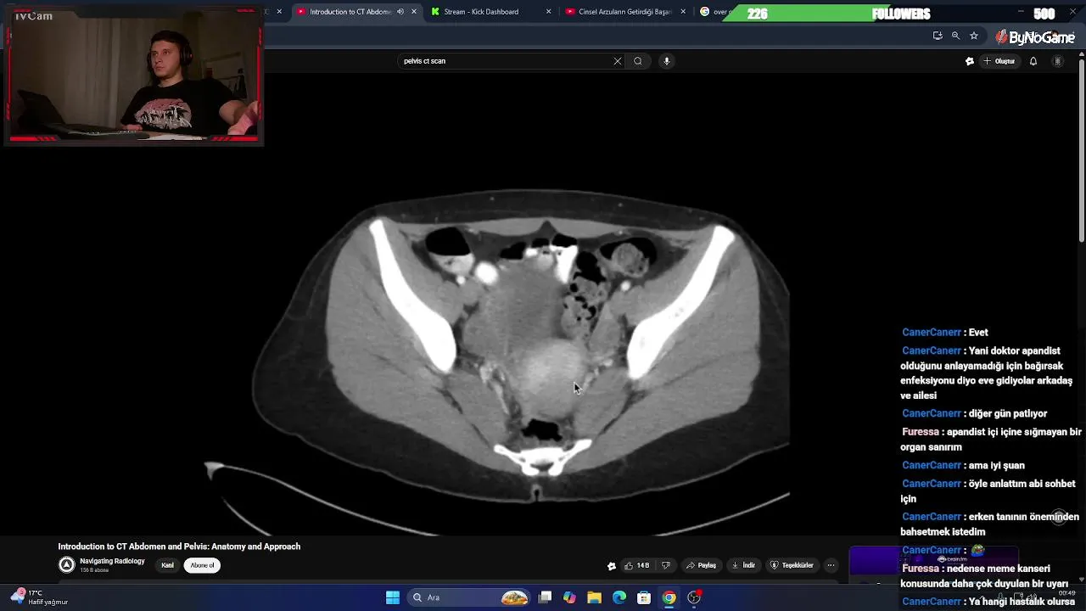1086x611 pixels.
Task: Close the Stream - Kick Dashboard tab
Action: (548, 12)
